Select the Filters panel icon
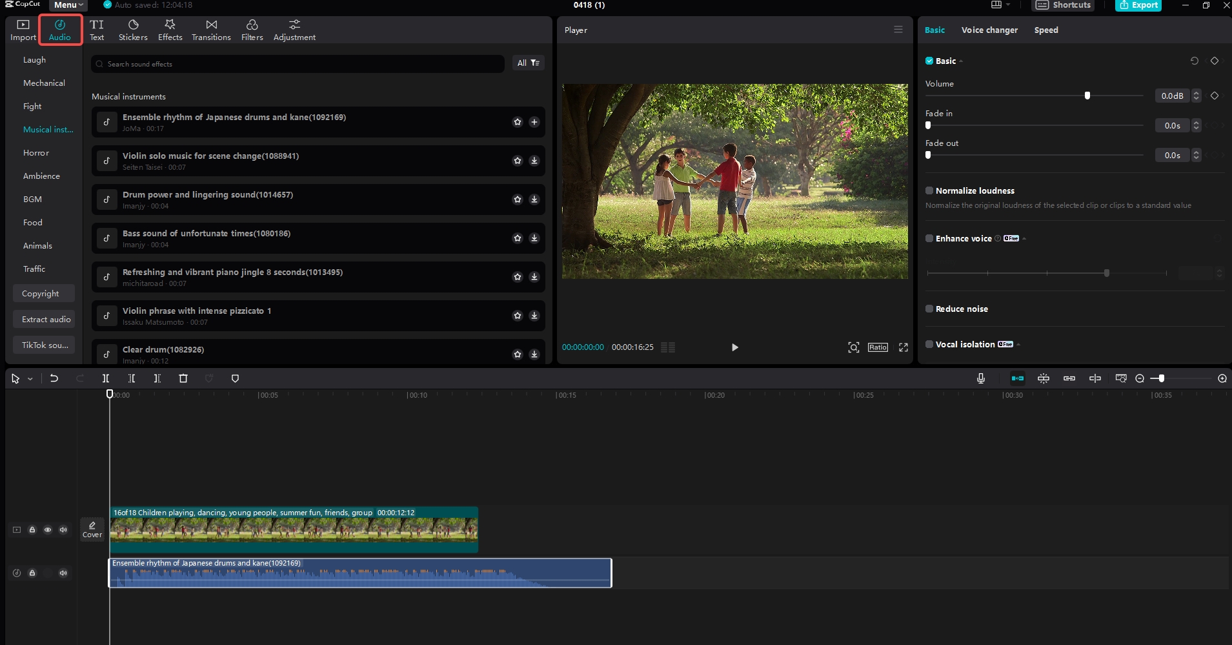 (251, 29)
